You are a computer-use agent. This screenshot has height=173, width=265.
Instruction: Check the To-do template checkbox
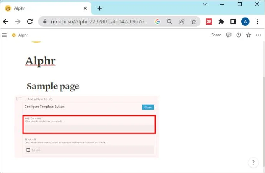coord(28,150)
